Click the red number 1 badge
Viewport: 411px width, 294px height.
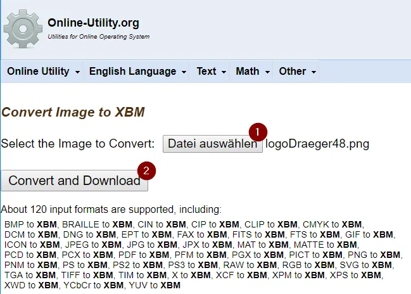point(256,132)
